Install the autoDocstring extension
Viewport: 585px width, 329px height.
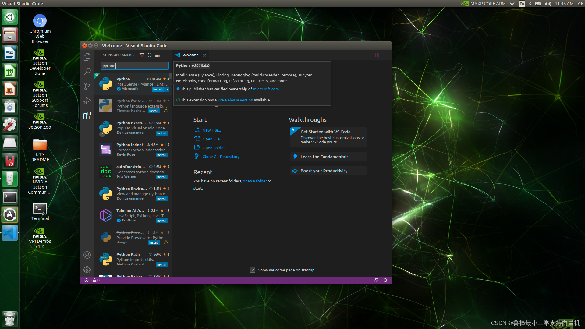[x=162, y=177]
